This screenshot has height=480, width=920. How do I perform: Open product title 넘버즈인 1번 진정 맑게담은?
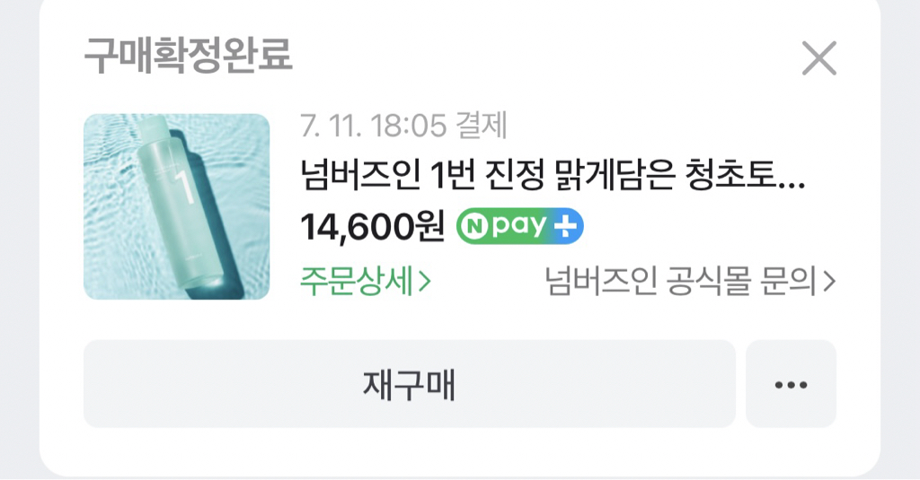click(x=553, y=175)
